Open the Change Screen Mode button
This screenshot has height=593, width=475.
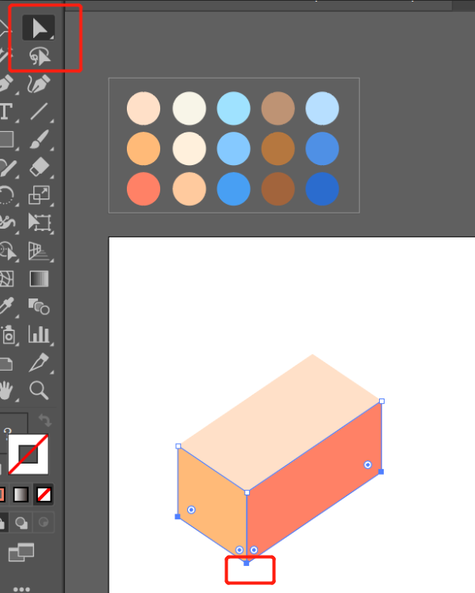coord(21,553)
